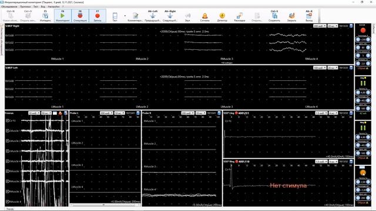Viewport: 376px width, 211px height.
Task: Save the free-run EMG panel
Action: (x=65, y=113)
